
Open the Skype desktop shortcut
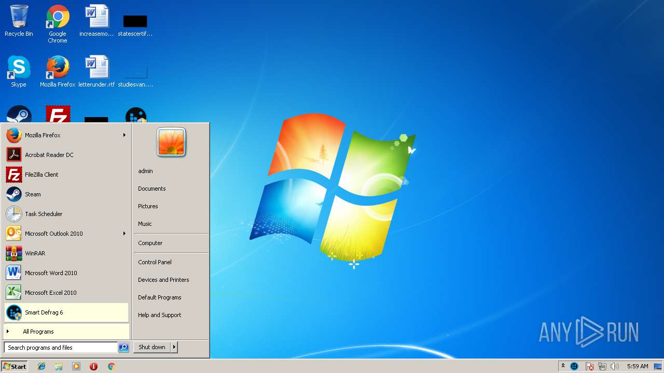(x=19, y=71)
